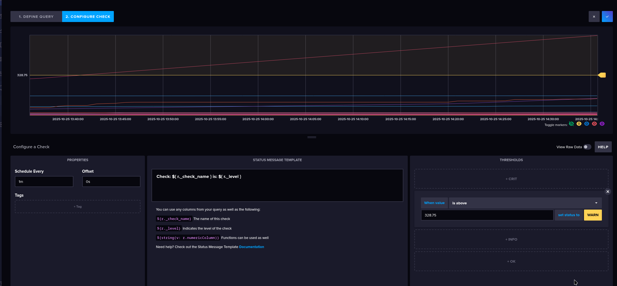This screenshot has height=286, width=617.
Task: Enable the View Raw Data switch
Action: (x=587, y=147)
